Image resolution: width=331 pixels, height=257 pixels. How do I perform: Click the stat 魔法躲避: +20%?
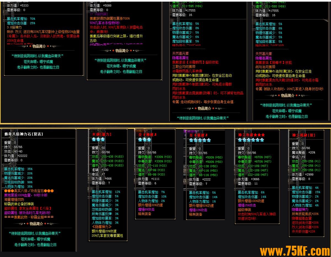[303, 152]
